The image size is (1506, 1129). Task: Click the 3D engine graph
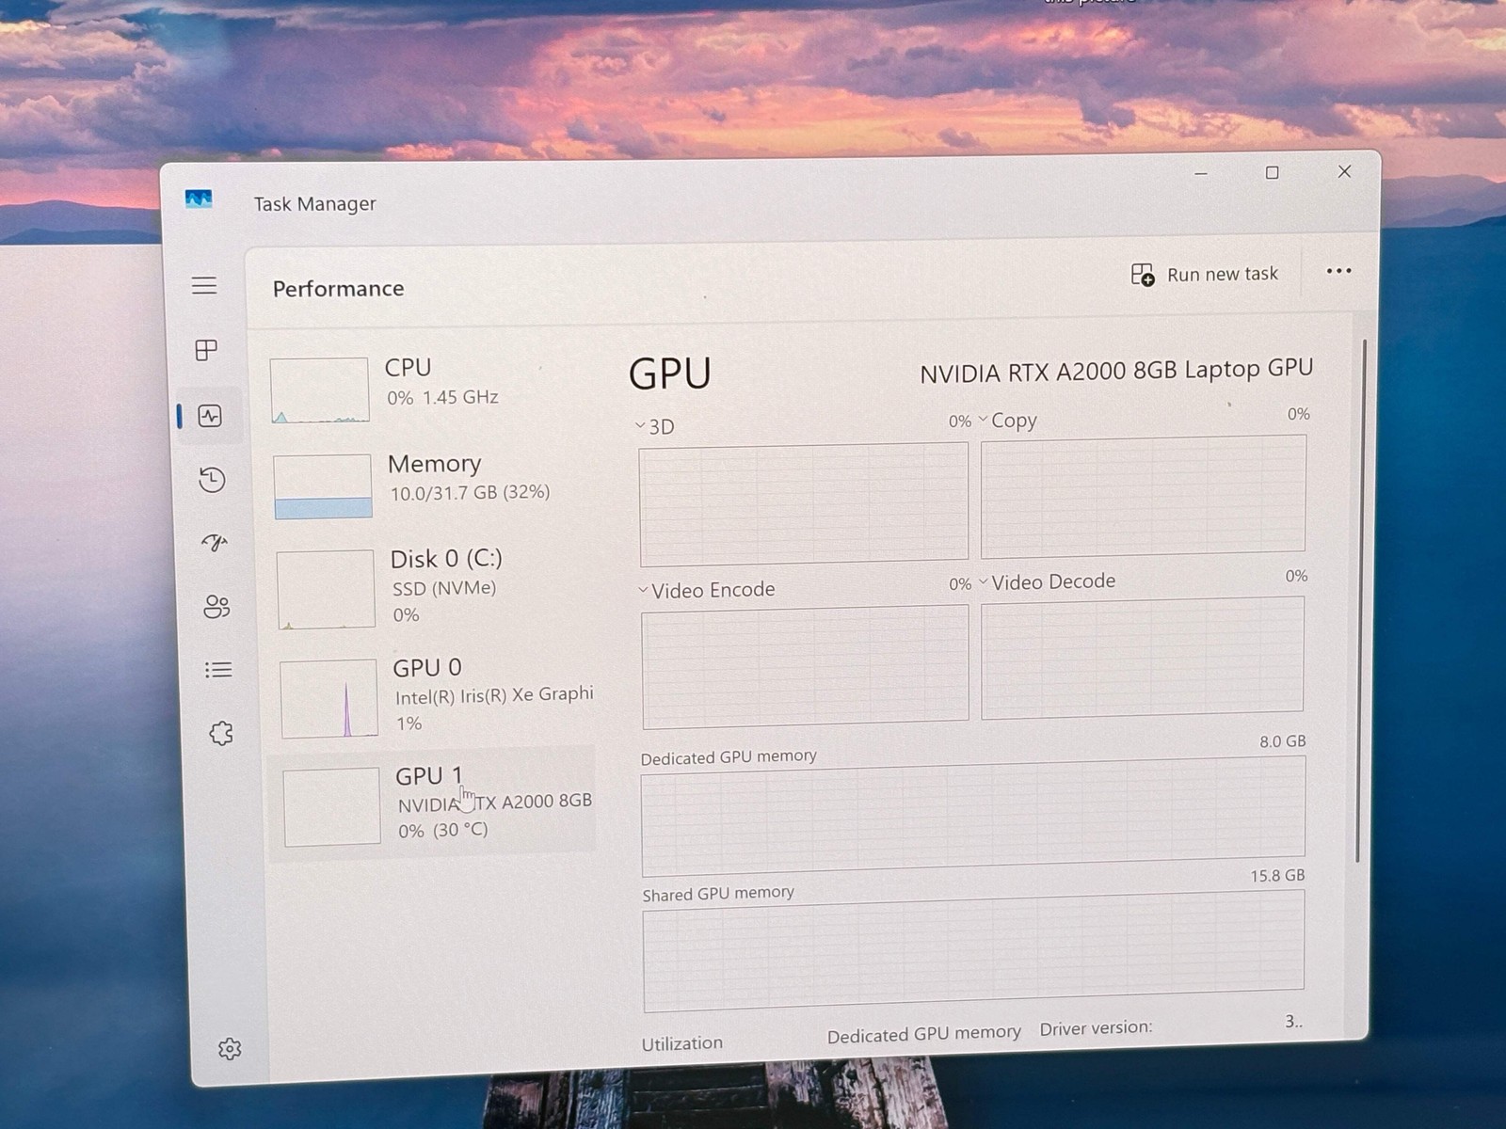804,504
